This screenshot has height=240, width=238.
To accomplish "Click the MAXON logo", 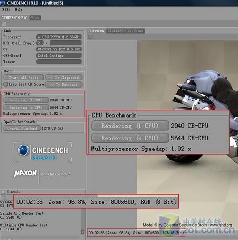I will (x=25, y=173).
